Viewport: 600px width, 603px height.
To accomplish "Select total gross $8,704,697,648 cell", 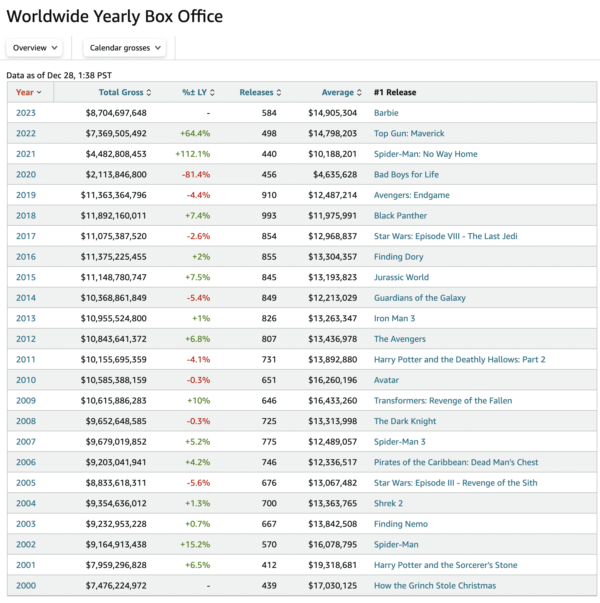I will (x=116, y=113).
